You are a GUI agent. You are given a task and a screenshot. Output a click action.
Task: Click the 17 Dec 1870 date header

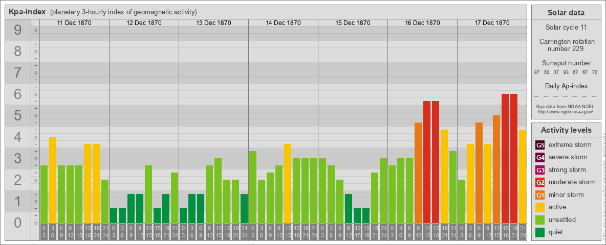pyautogui.click(x=491, y=23)
